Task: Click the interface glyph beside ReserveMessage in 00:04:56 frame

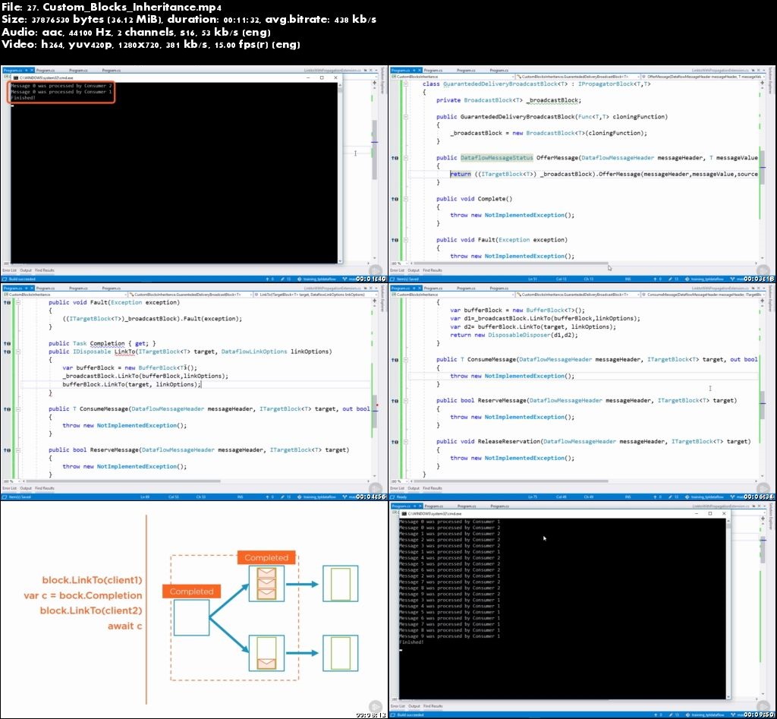Action: (7, 450)
